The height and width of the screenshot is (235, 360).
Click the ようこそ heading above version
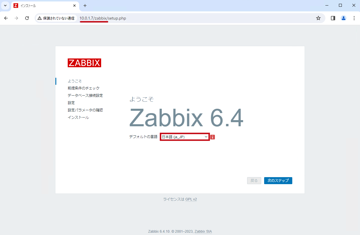(142, 99)
